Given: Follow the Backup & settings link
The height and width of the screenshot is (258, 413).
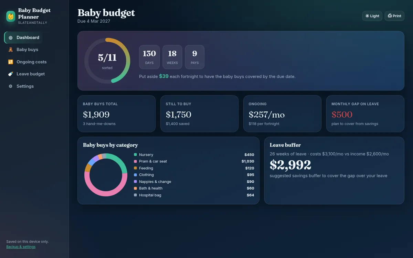Looking at the screenshot, I should click(21, 247).
